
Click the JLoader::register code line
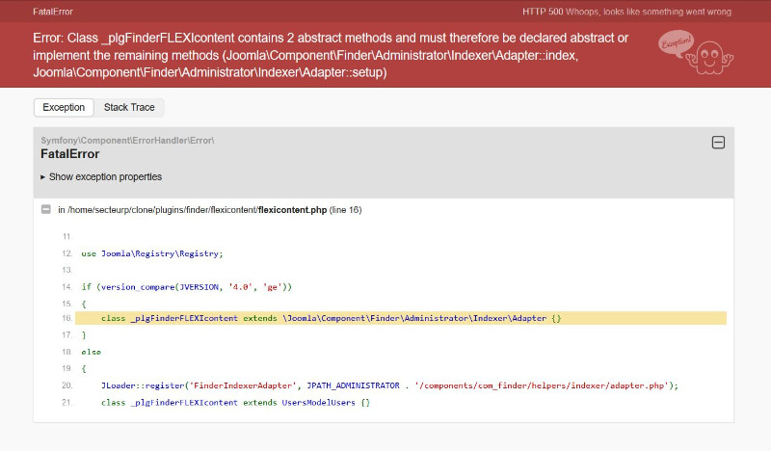point(389,385)
